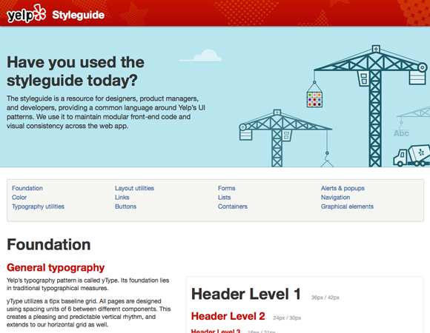The image size is (430, 333).
Task: Click the Header Level 2 sample
Action: 228,316
